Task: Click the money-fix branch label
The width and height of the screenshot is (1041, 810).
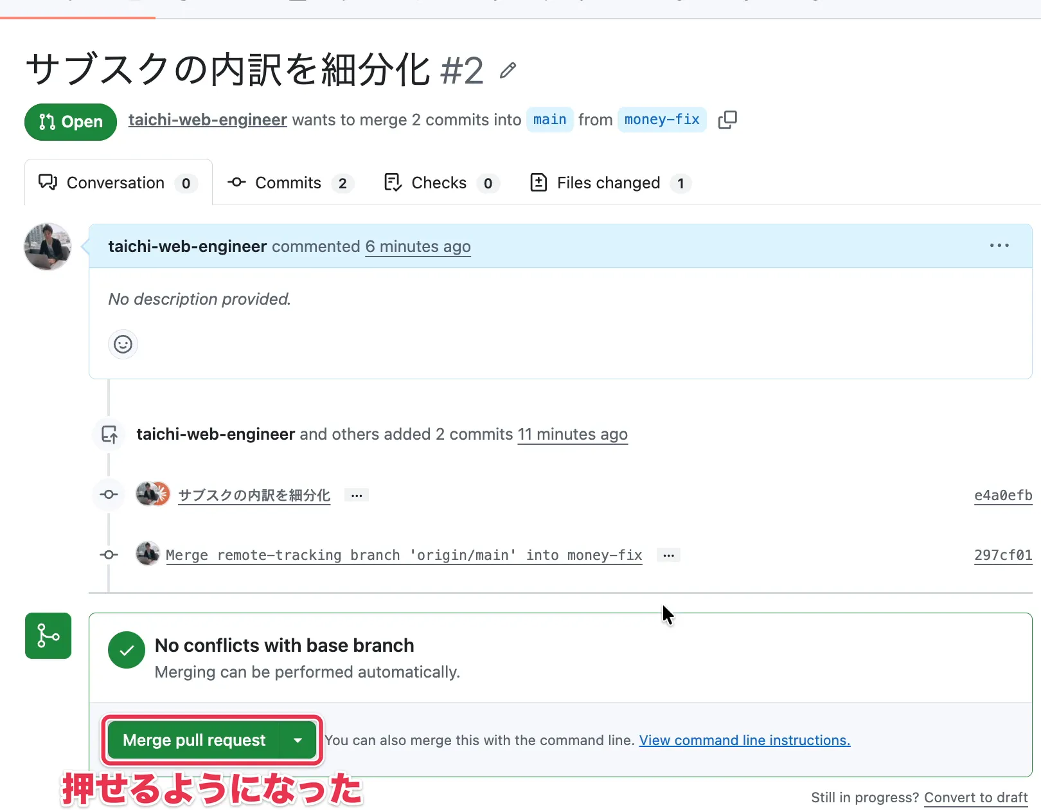Action: click(662, 120)
